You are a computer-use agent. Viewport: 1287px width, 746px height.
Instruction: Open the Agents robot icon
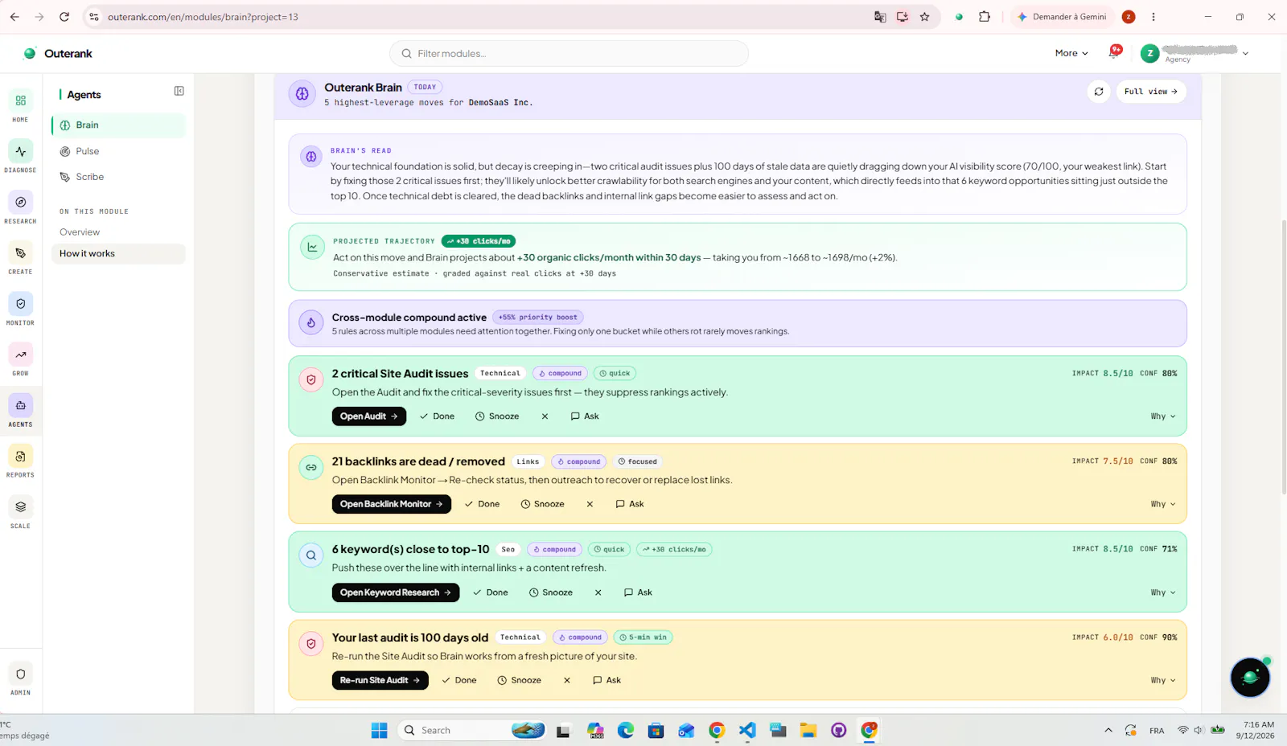click(20, 405)
